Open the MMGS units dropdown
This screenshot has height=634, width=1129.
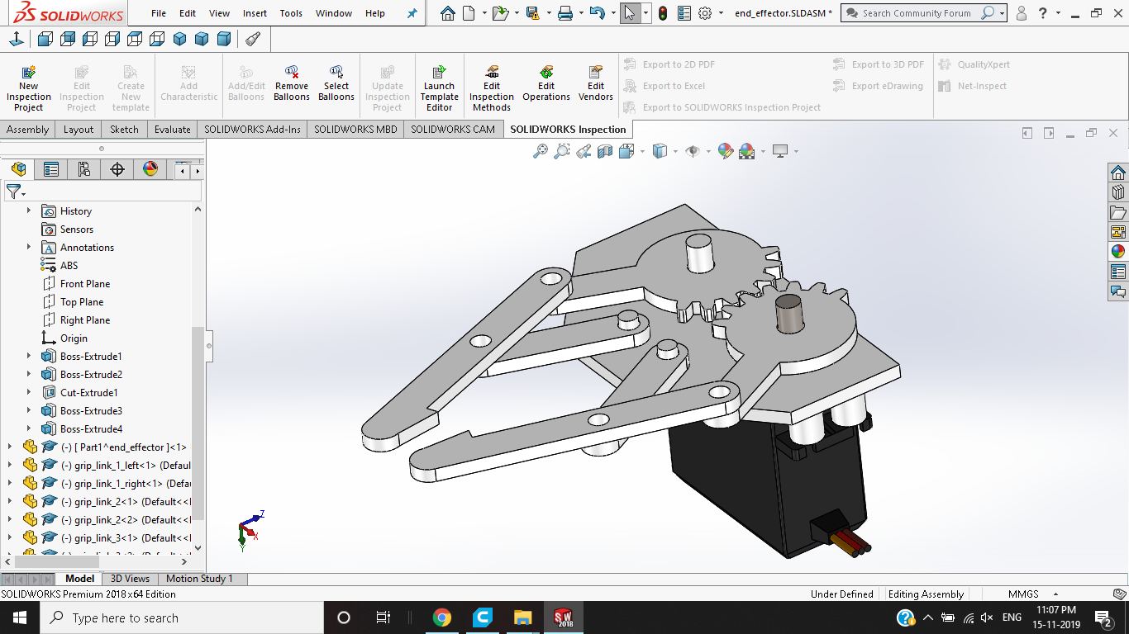tap(1032, 594)
